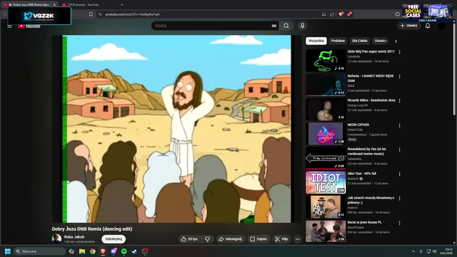Open options for Idiot Test video
Screen dimensions: 457x257
pos(400,175)
